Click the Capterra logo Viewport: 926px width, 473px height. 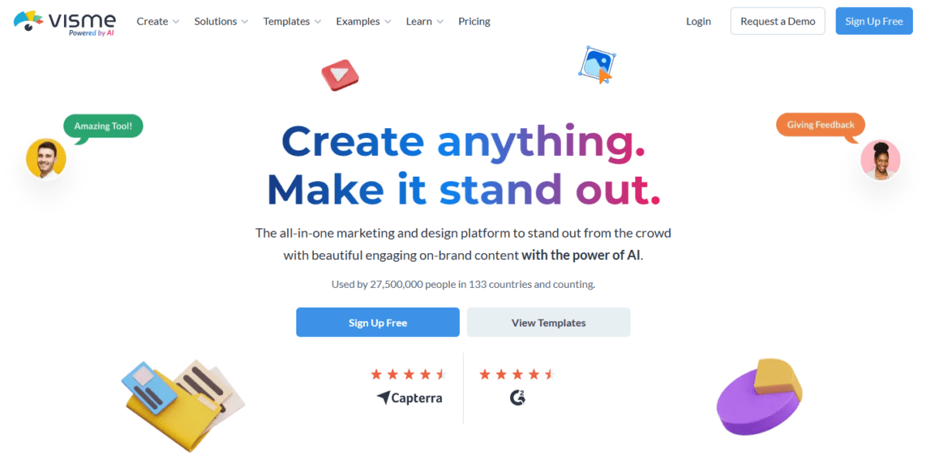409,398
